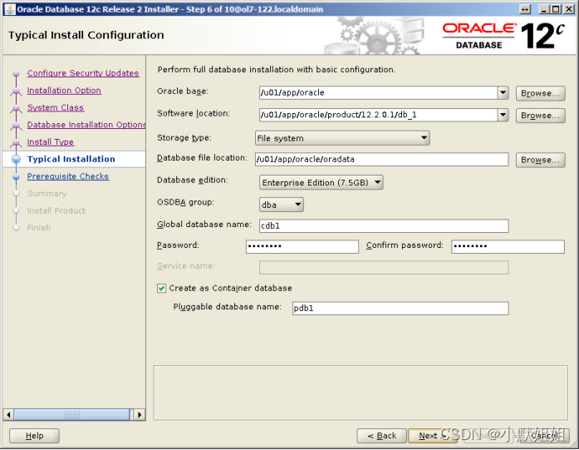Click the Oracle base path field
579x450 pixels.
378,92
